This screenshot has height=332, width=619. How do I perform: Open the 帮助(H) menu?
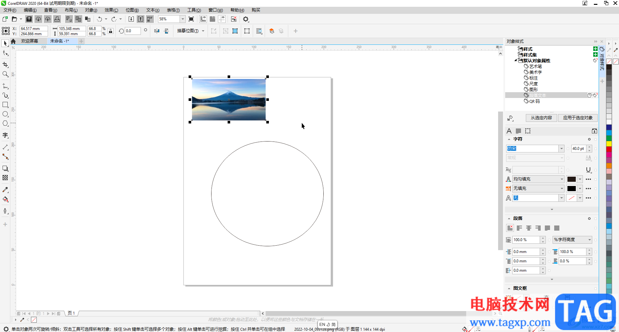pyautogui.click(x=237, y=10)
